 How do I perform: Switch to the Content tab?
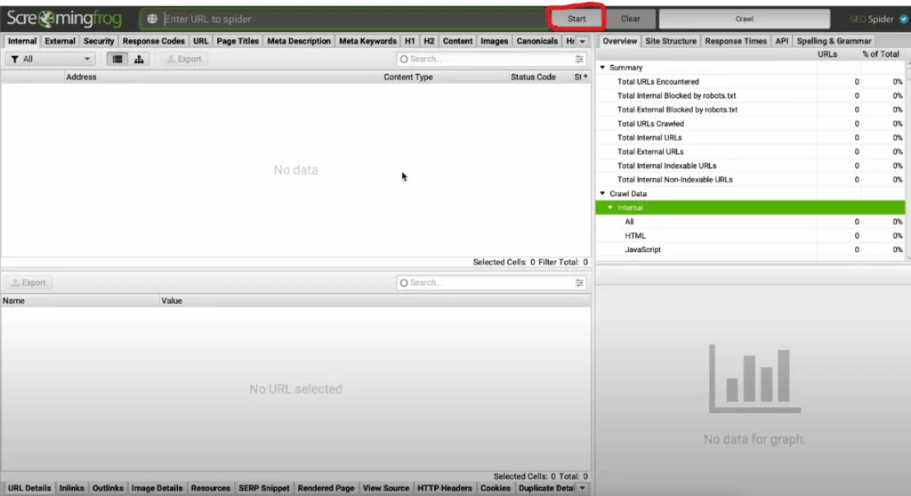(x=458, y=41)
